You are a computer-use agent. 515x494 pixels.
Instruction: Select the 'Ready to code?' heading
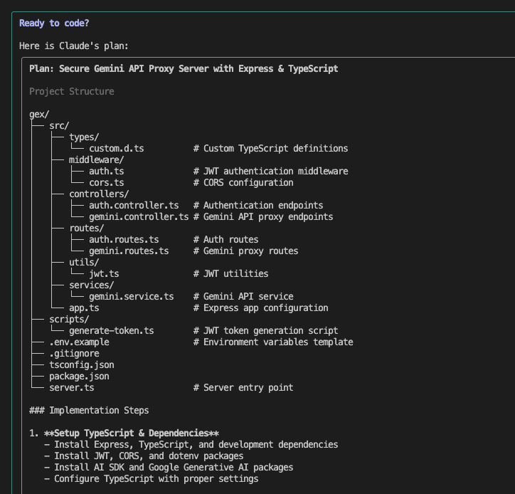[54, 23]
